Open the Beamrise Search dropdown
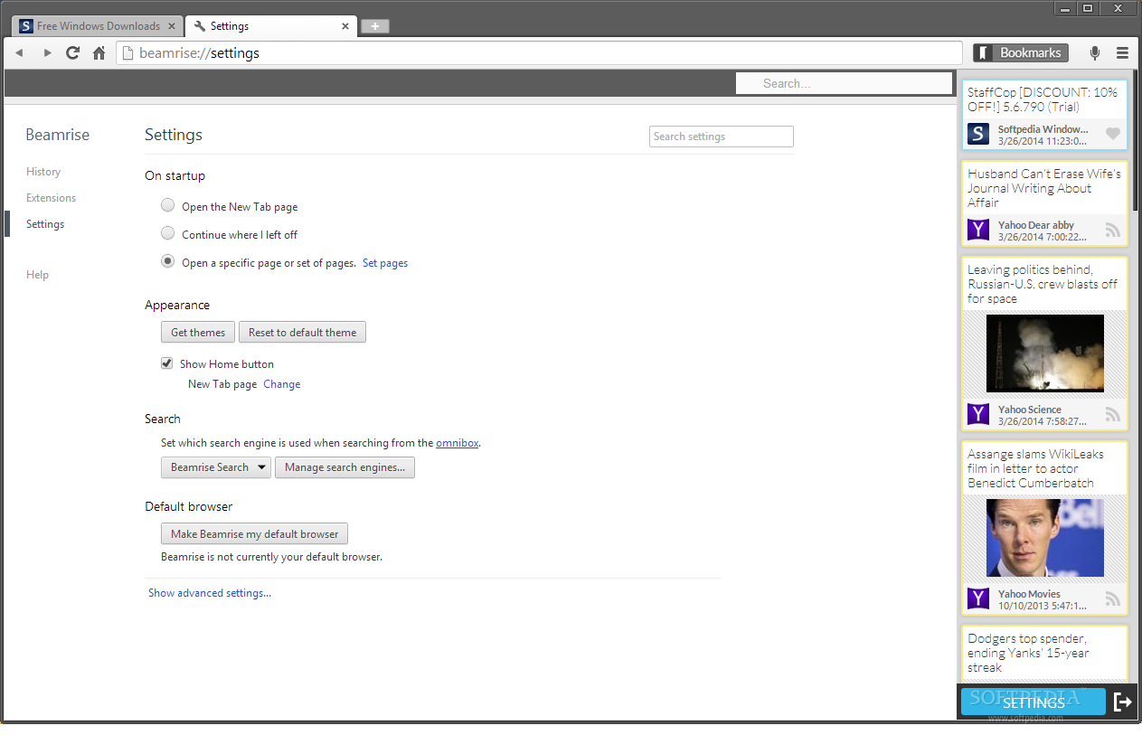This screenshot has width=1142, height=735. (x=216, y=467)
